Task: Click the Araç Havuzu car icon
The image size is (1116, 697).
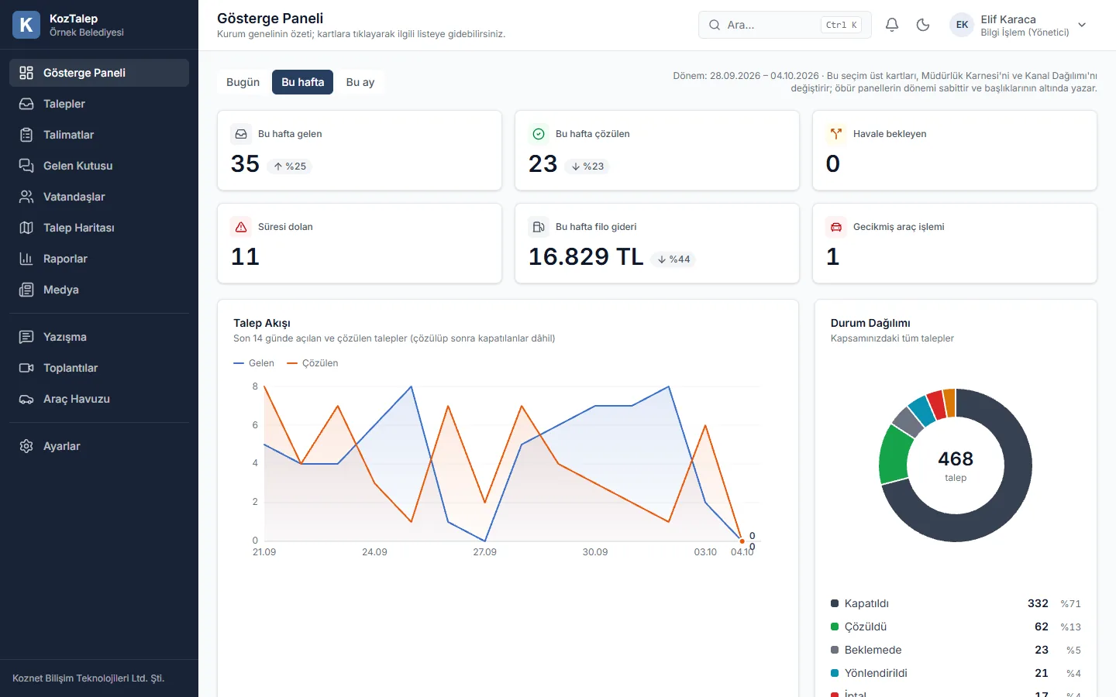Action: 26,399
